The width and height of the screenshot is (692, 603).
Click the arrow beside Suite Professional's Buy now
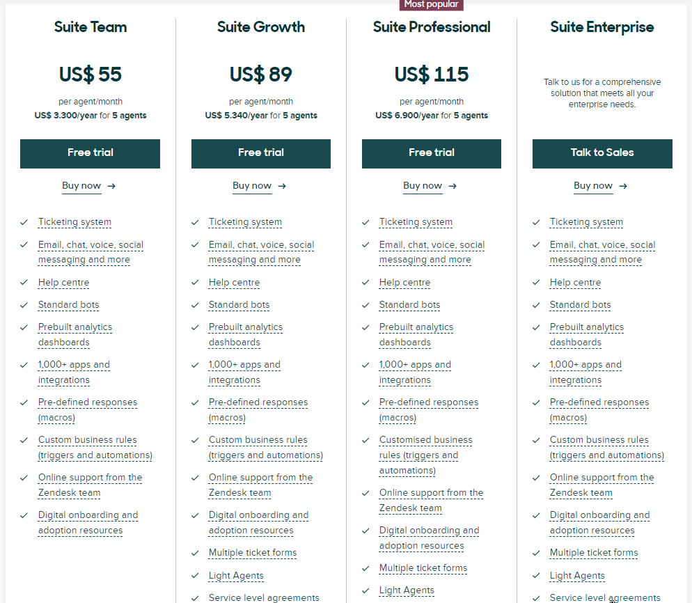click(453, 186)
